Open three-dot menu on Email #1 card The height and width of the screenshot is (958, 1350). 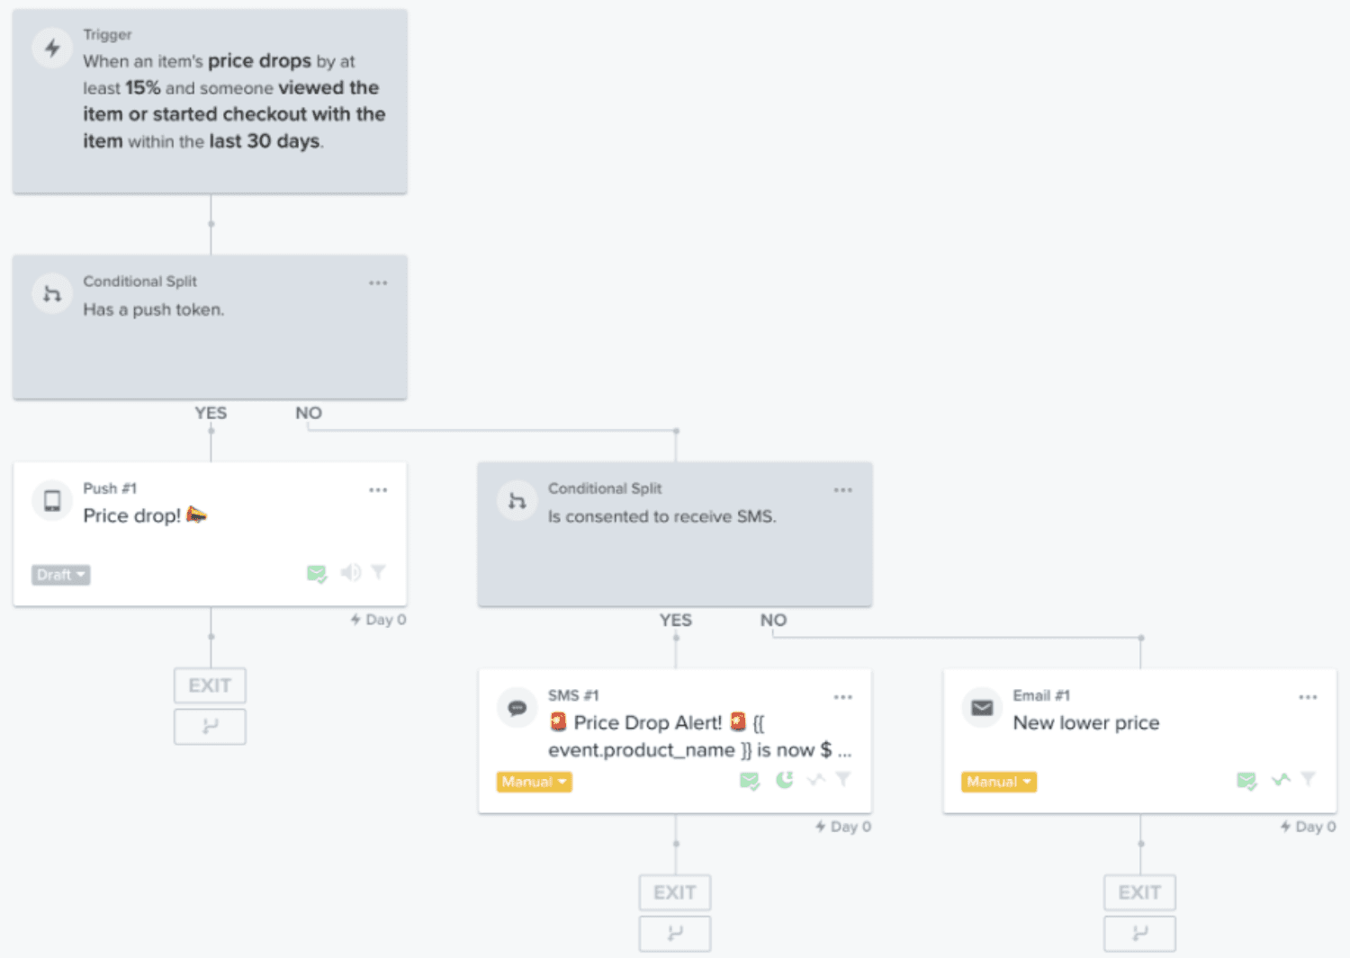1308,697
